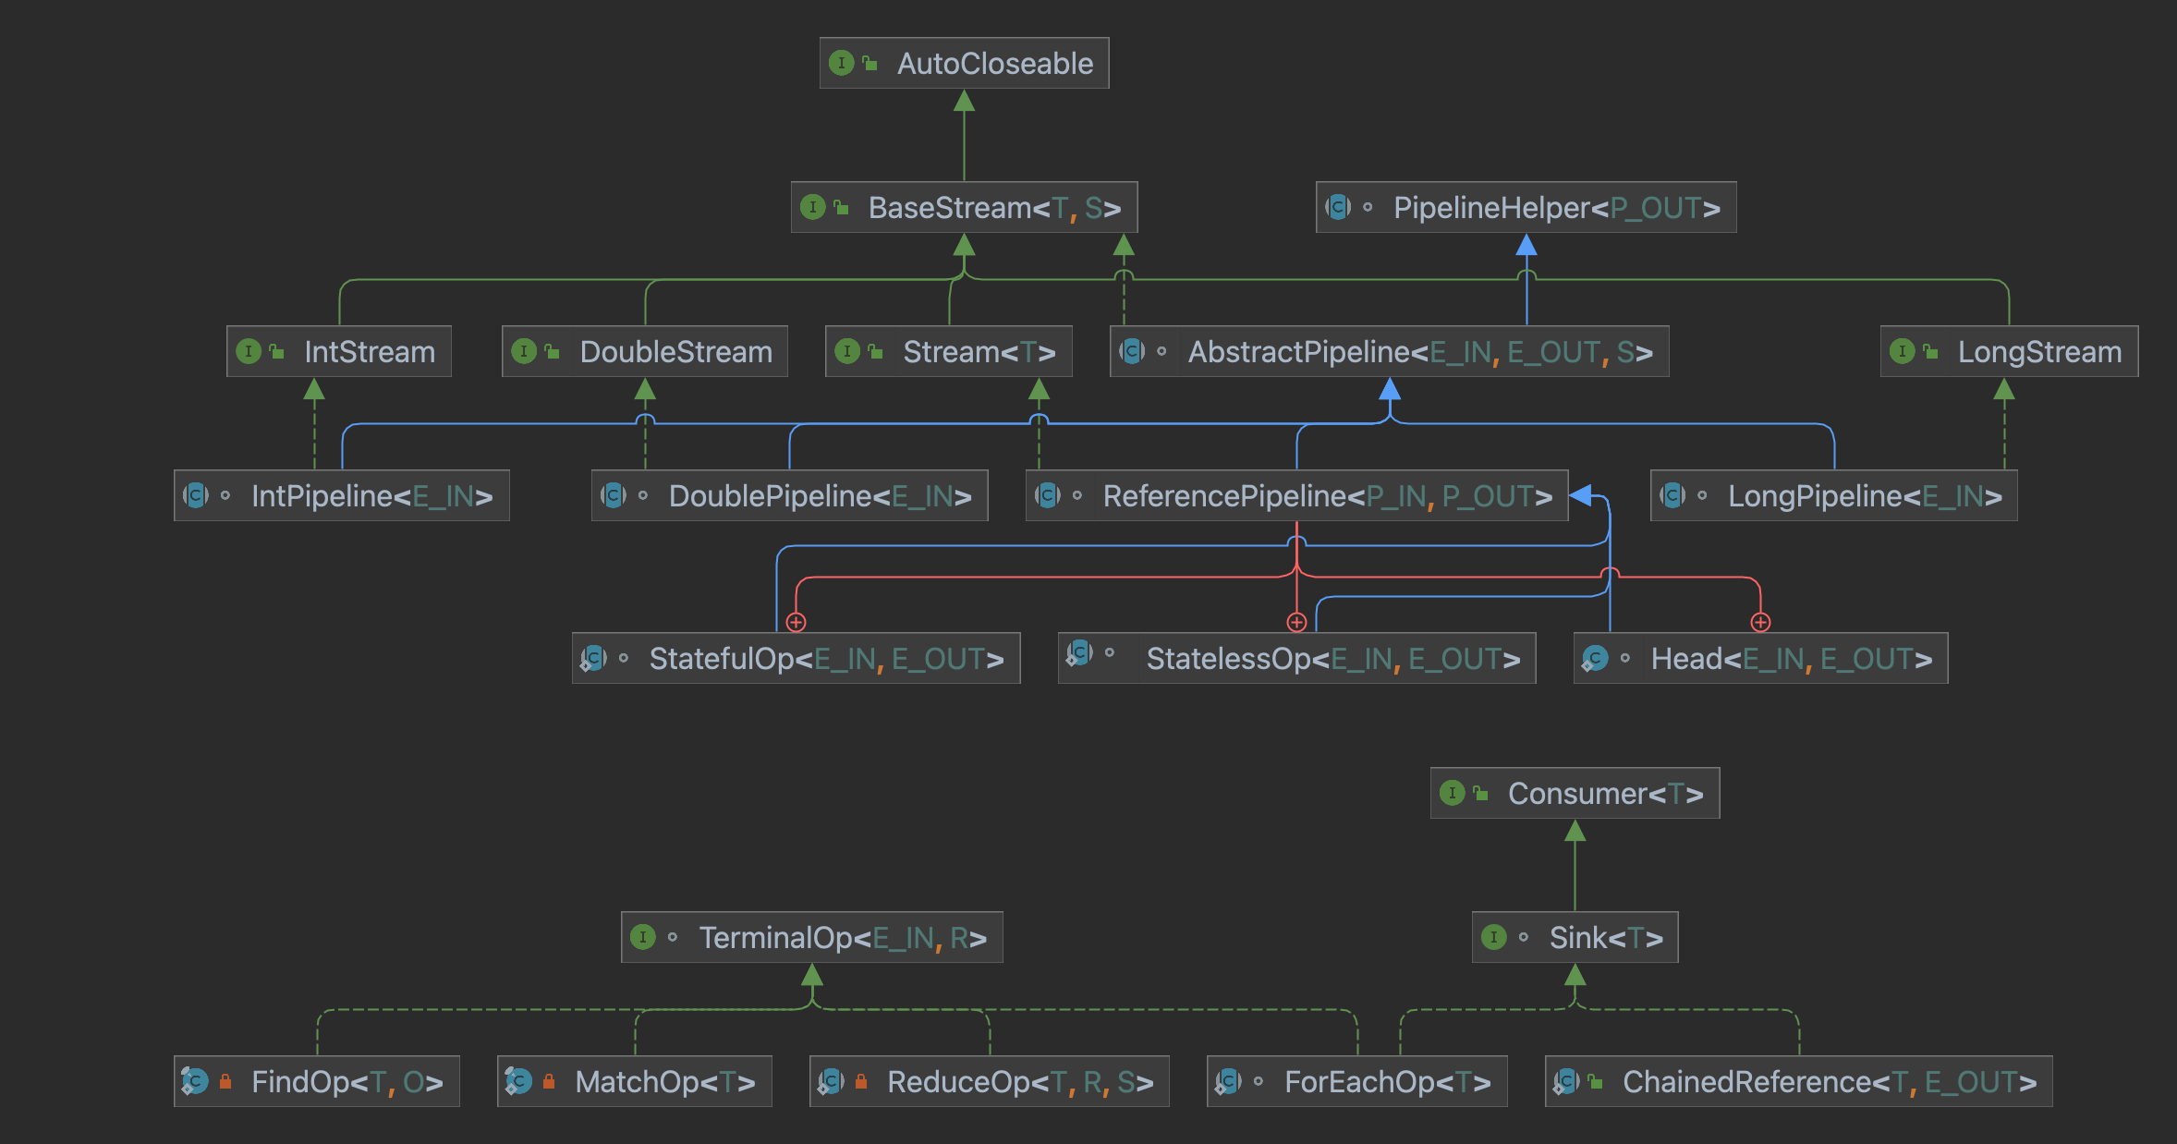Click the PipelineHelper abstract class icon
Image resolution: width=2177 pixels, height=1144 pixels.
tap(1338, 207)
